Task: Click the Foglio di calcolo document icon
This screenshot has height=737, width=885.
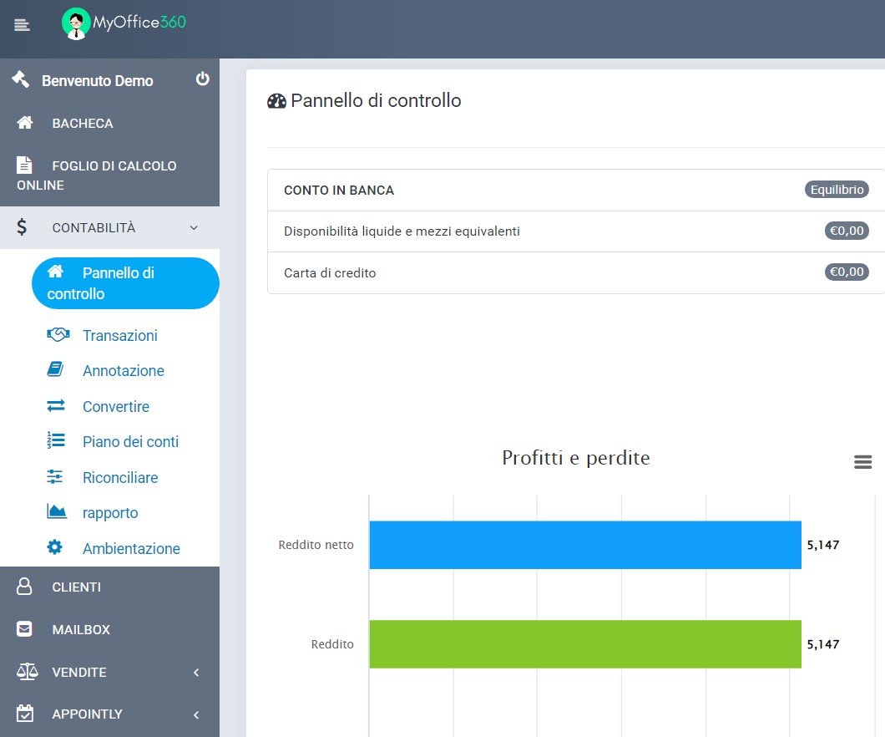Action: (x=24, y=165)
